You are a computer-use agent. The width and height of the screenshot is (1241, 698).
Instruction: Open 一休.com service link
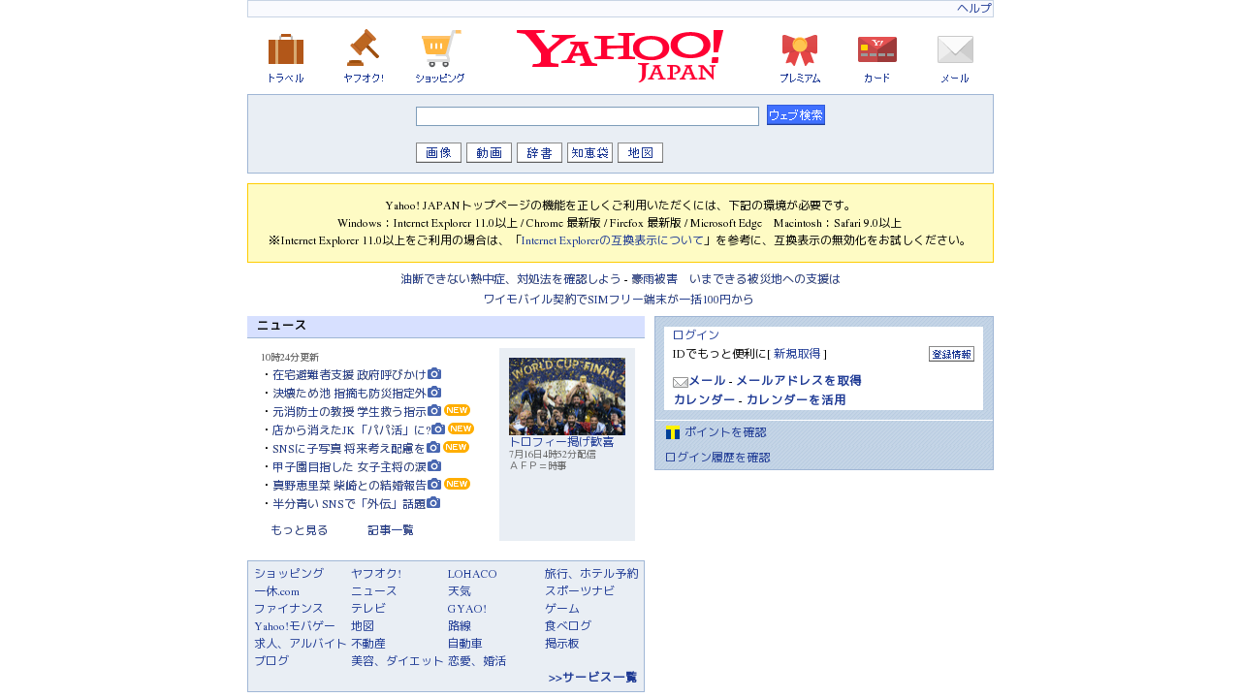coord(276,590)
